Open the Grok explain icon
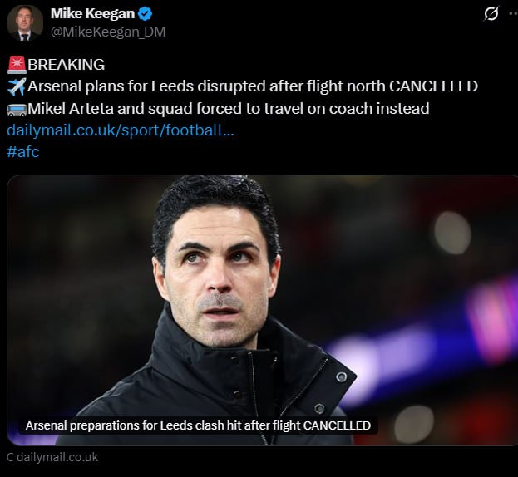518x477 pixels. point(491,13)
